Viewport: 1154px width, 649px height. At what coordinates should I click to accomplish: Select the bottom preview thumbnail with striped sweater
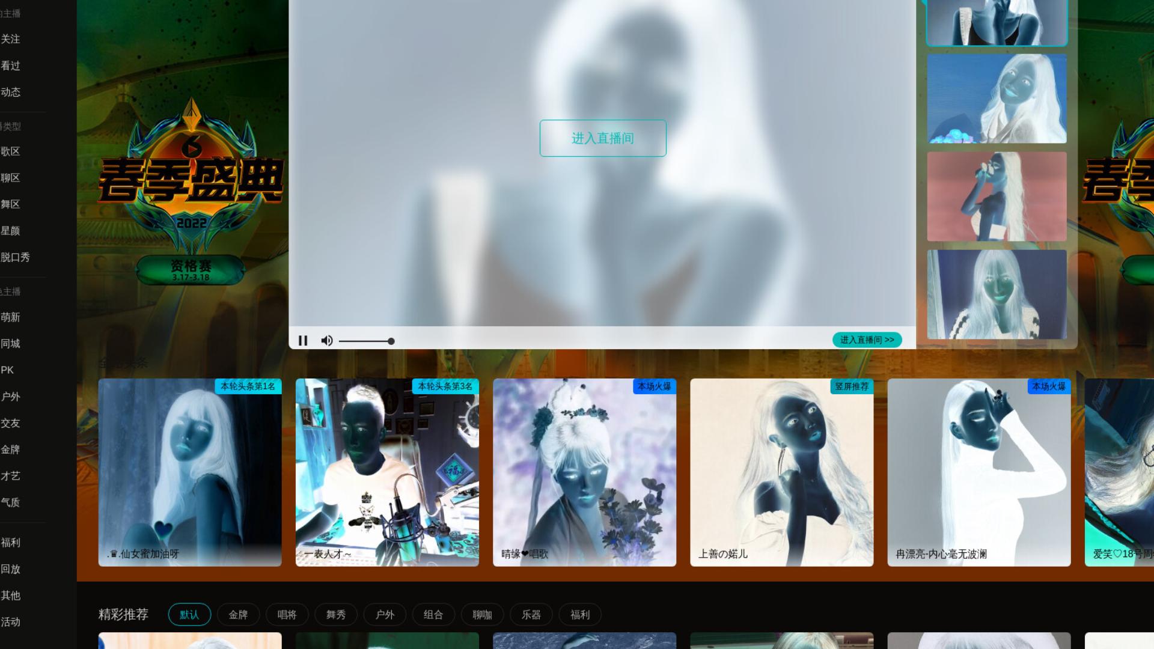click(997, 294)
